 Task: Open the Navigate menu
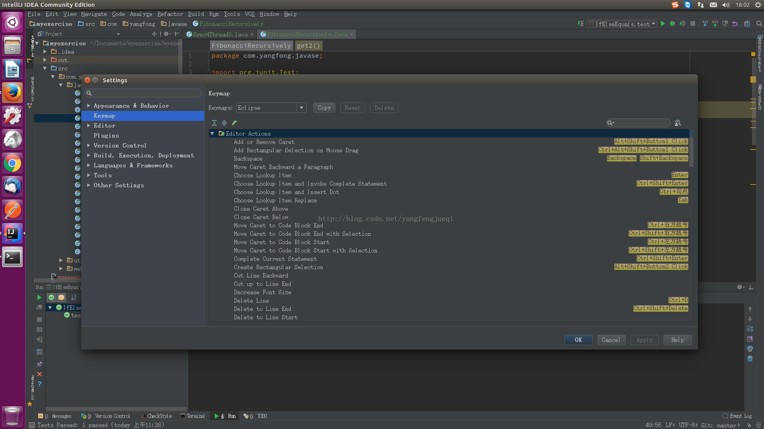coord(94,14)
